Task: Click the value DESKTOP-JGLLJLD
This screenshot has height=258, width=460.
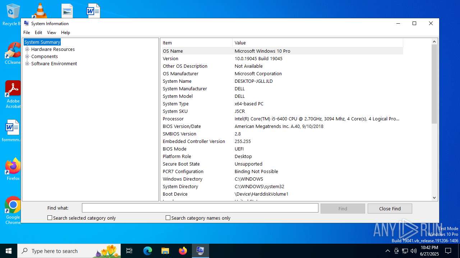Action: [254, 81]
